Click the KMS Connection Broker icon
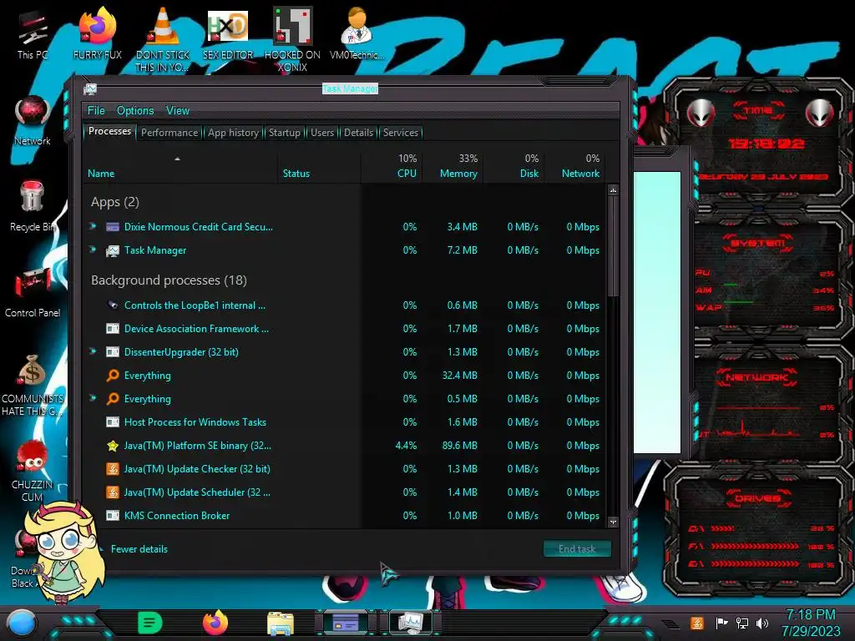Image resolution: width=855 pixels, height=641 pixels. [113, 516]
